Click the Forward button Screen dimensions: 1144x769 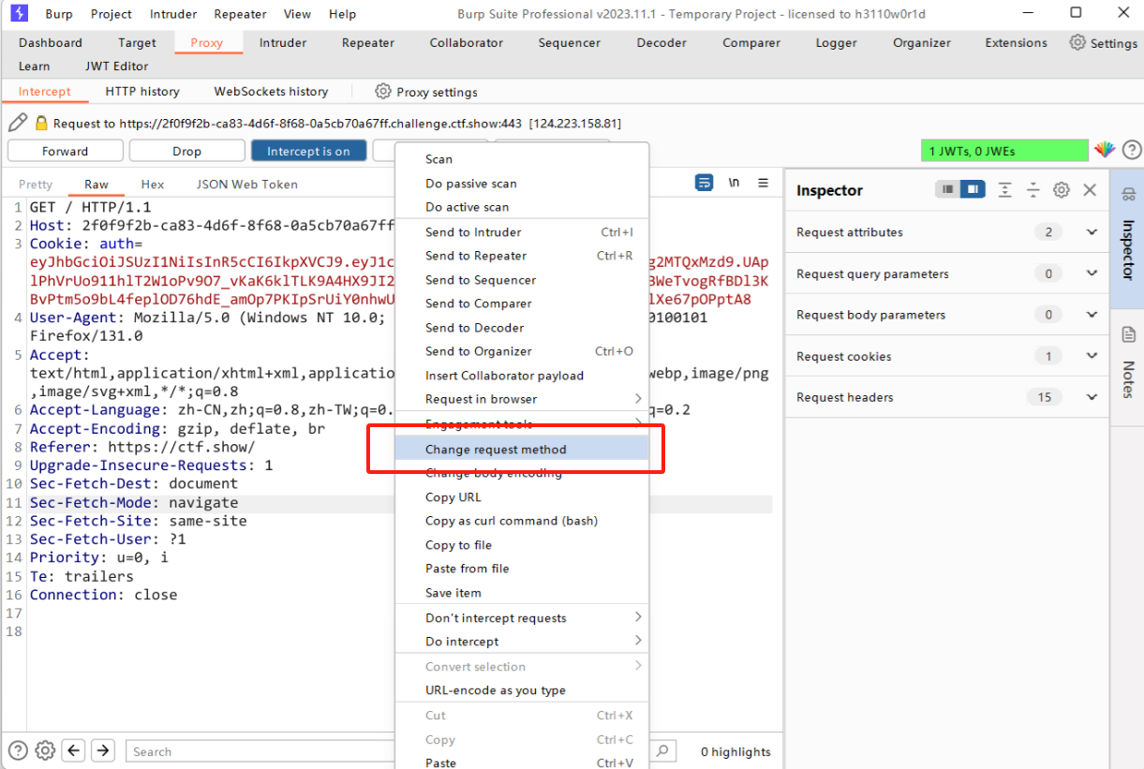point(66,151)
